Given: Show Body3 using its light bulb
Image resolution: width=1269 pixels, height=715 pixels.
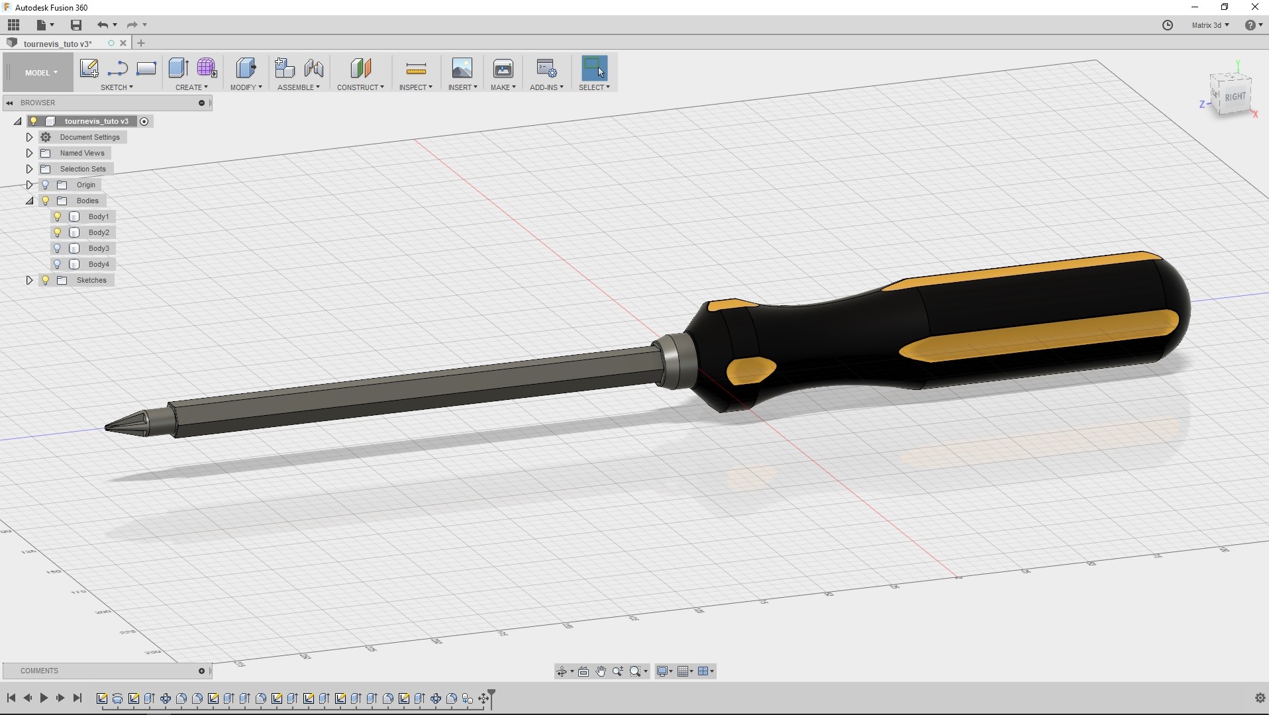Looking at the screenshot, I should [58, 248].
